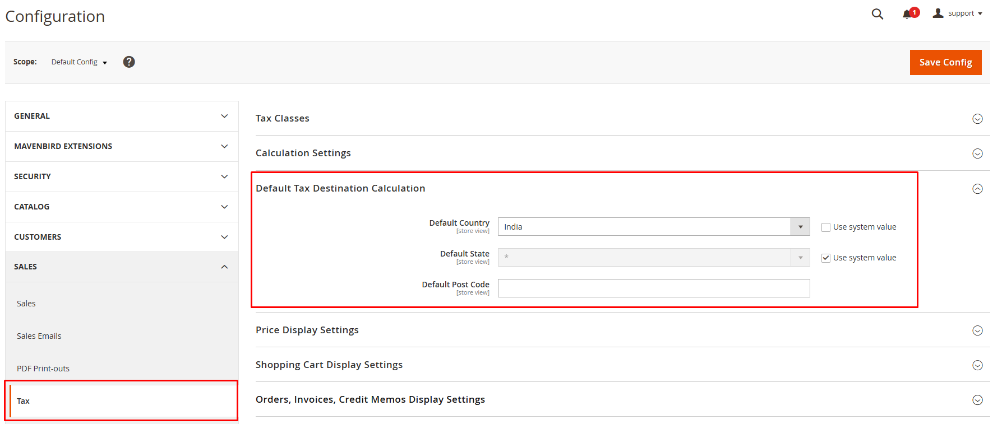The height and width of the screenshot is (424, 1002).
Task: Collapse Default Tax Destination Calculation chevron
Action: [x=977, y=189]
